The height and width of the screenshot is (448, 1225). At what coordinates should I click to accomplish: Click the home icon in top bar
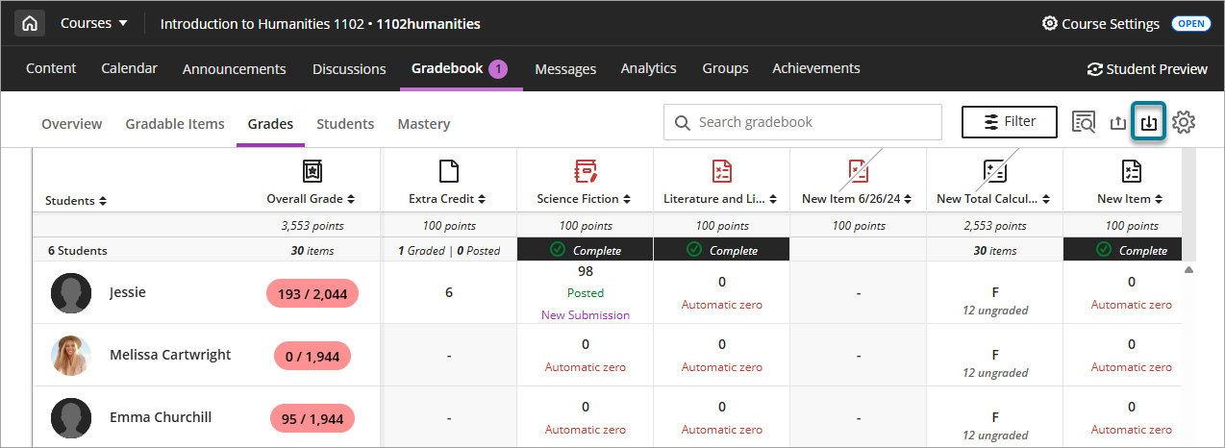click(x=30, y=24)
